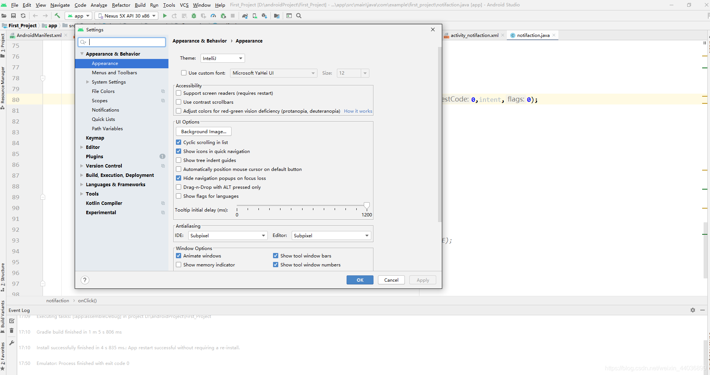The height and width of the screenshot is (375, 710).
Task: Click the Background Image... button
Action: click(x=204, y=131)
